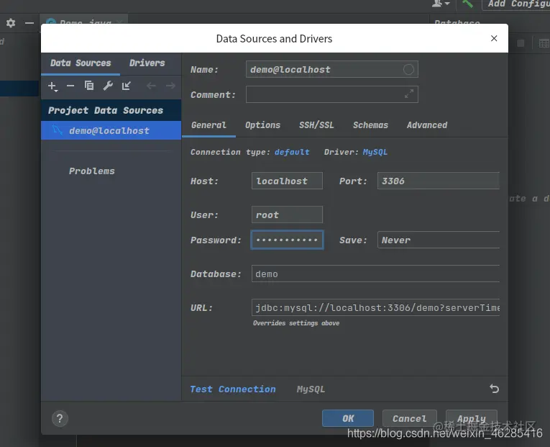Confirm with the OK button
550x447 pixels.
[x=348, y=418]
